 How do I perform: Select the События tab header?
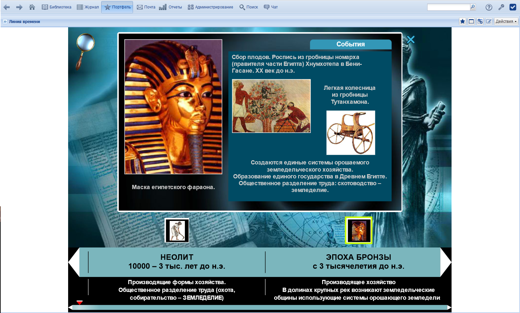click(x=351, y=44)
